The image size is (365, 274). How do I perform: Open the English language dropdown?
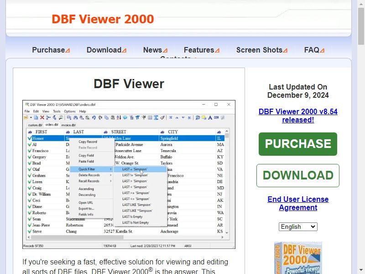[x=298, y=227]
